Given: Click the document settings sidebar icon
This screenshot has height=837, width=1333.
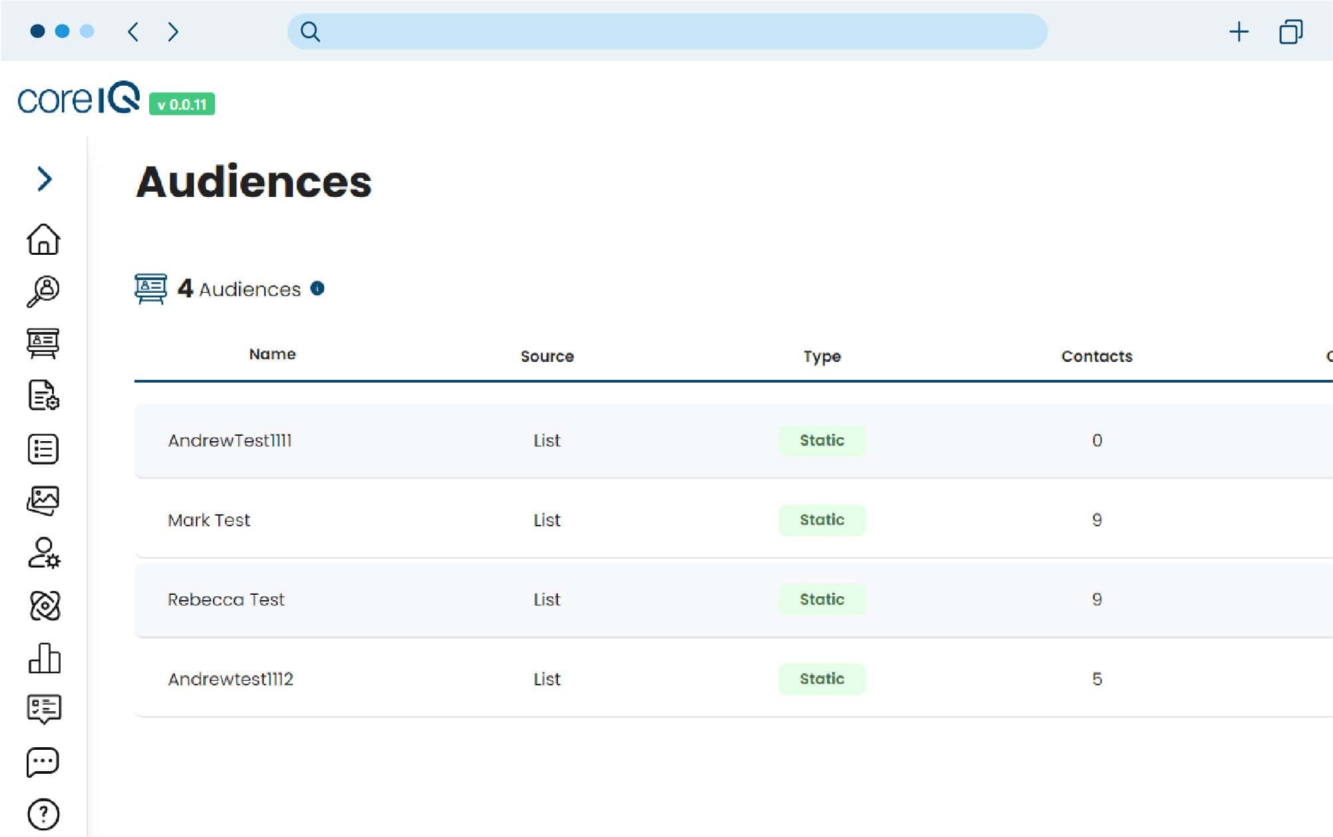Looking at the screenshot, I should tap(43, 395).
